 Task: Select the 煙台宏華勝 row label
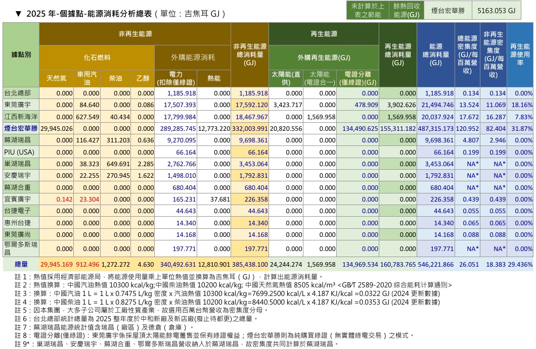coord(21,128)
